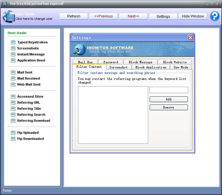Close the Settings dialog
222x195 pixels.
(x=190, y=37)
